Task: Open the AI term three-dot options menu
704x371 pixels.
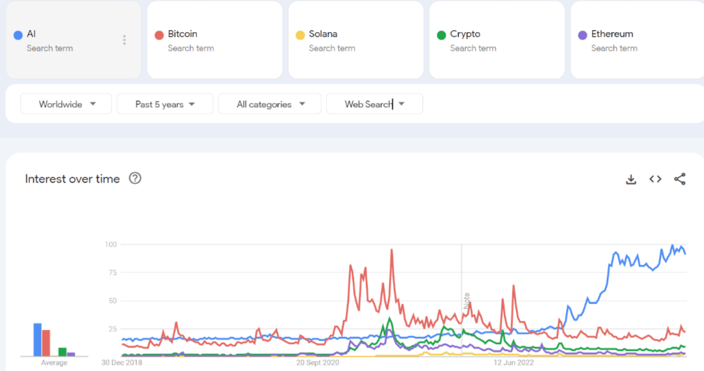Action: click(124, 40)
